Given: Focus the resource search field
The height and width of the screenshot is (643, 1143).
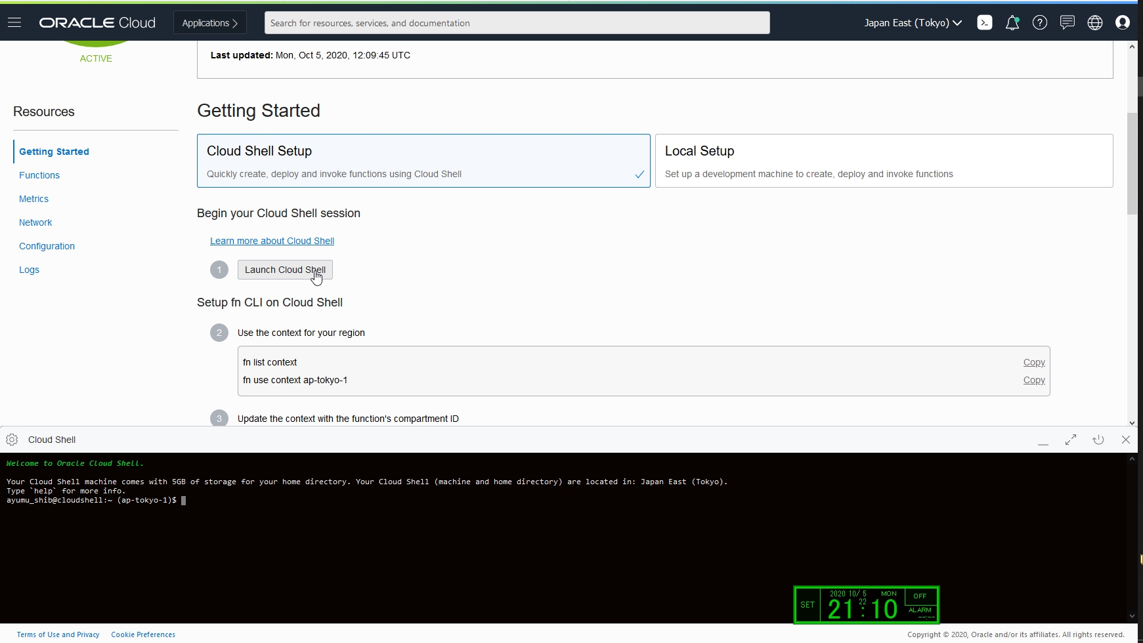Looking at the screenshot, I should 517,23.
